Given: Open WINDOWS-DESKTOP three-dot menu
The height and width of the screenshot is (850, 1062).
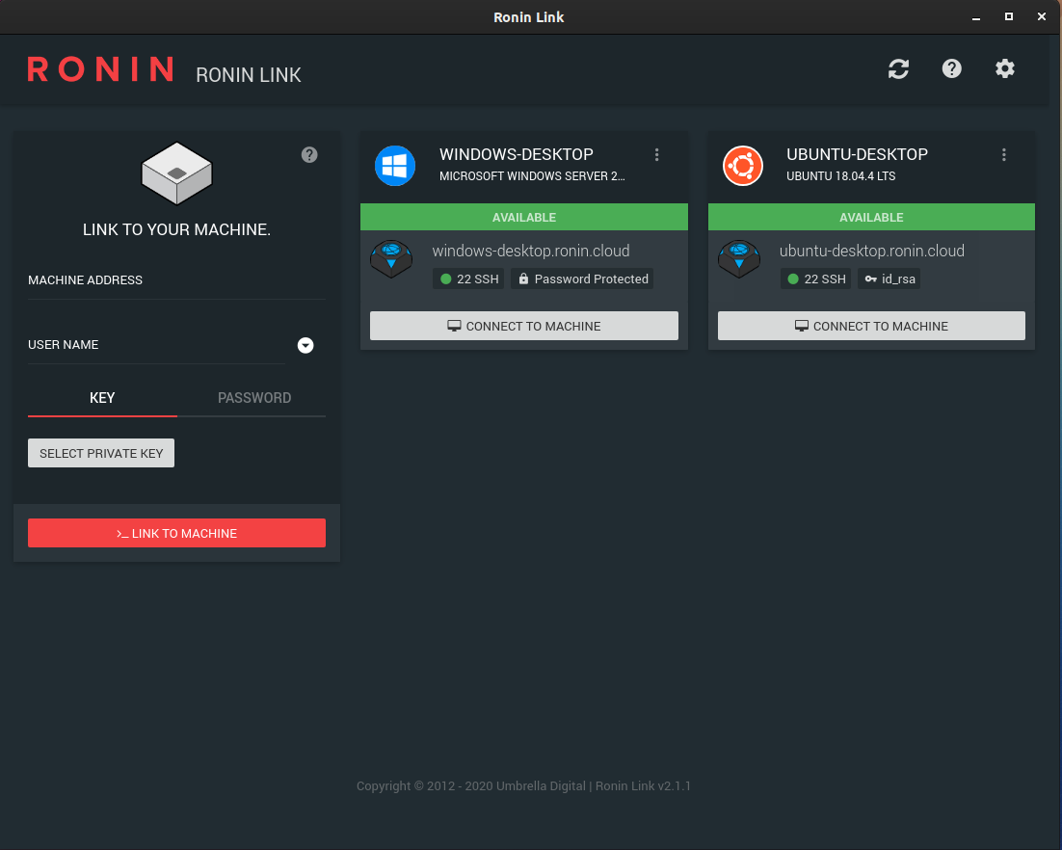Looking at the screenshot, I should (656, 155).
